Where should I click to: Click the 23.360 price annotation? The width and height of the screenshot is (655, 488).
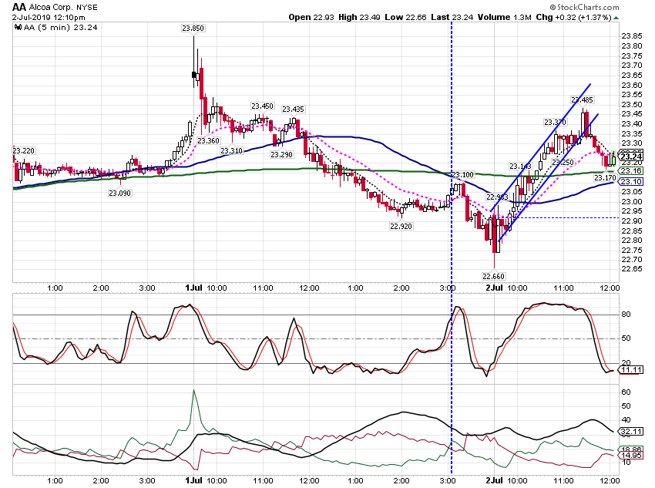click(x=209, y=141)
